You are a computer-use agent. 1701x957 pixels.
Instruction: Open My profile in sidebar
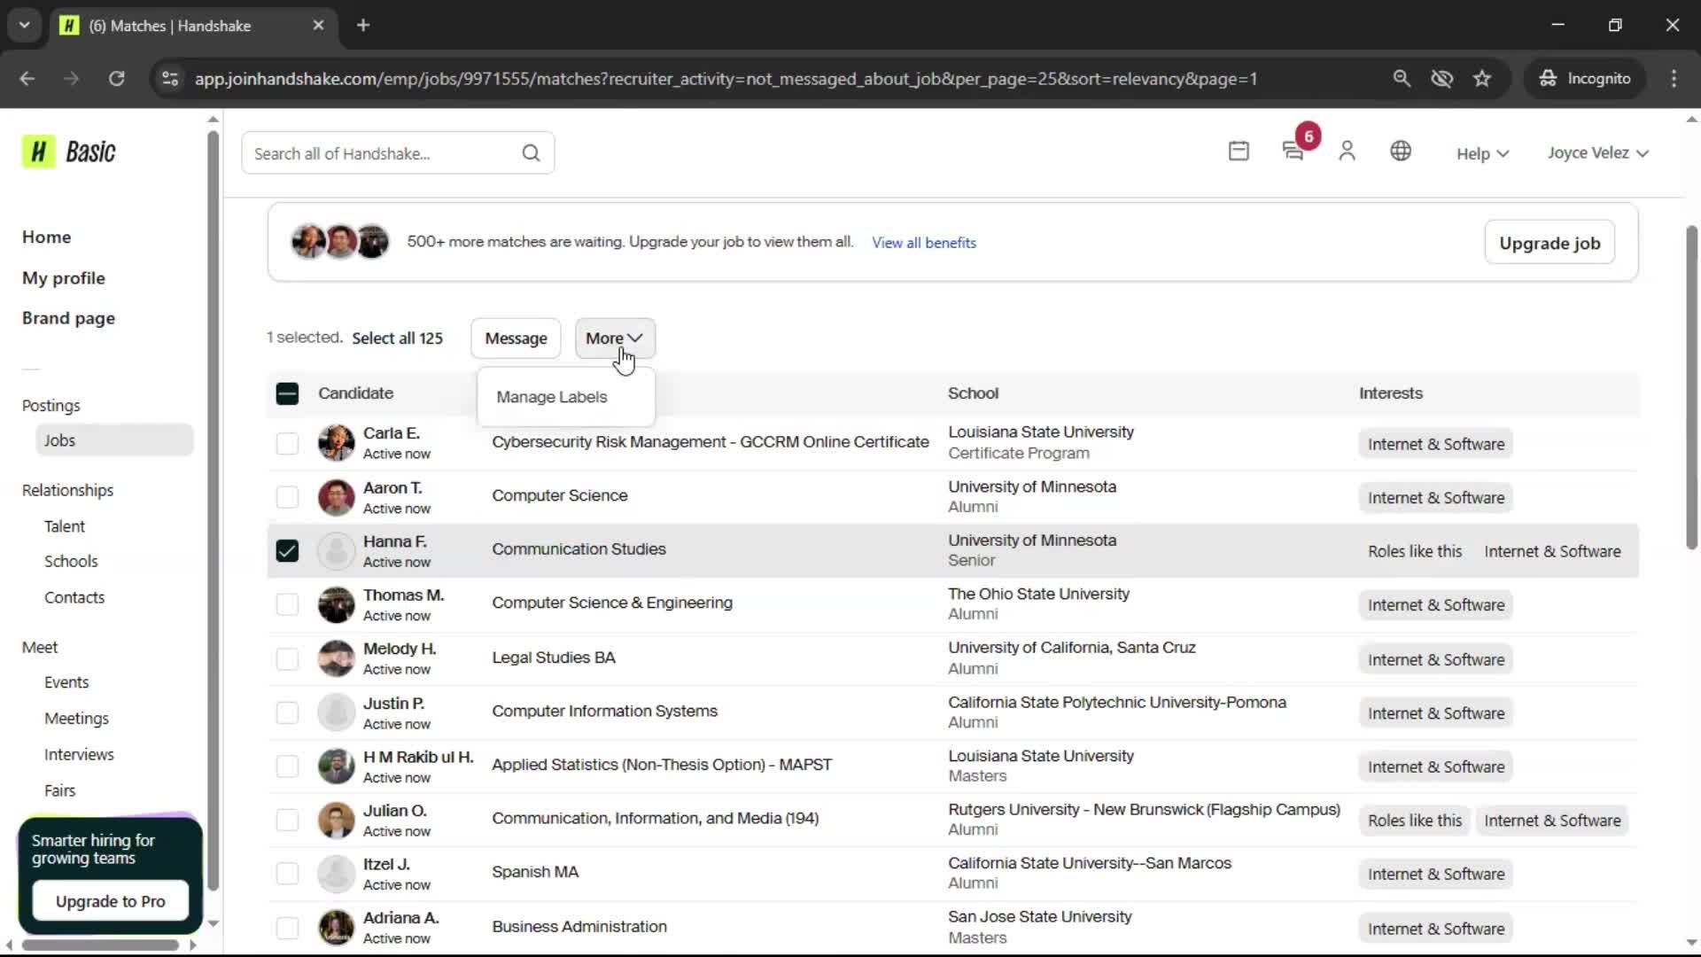(x=64, y=277)
